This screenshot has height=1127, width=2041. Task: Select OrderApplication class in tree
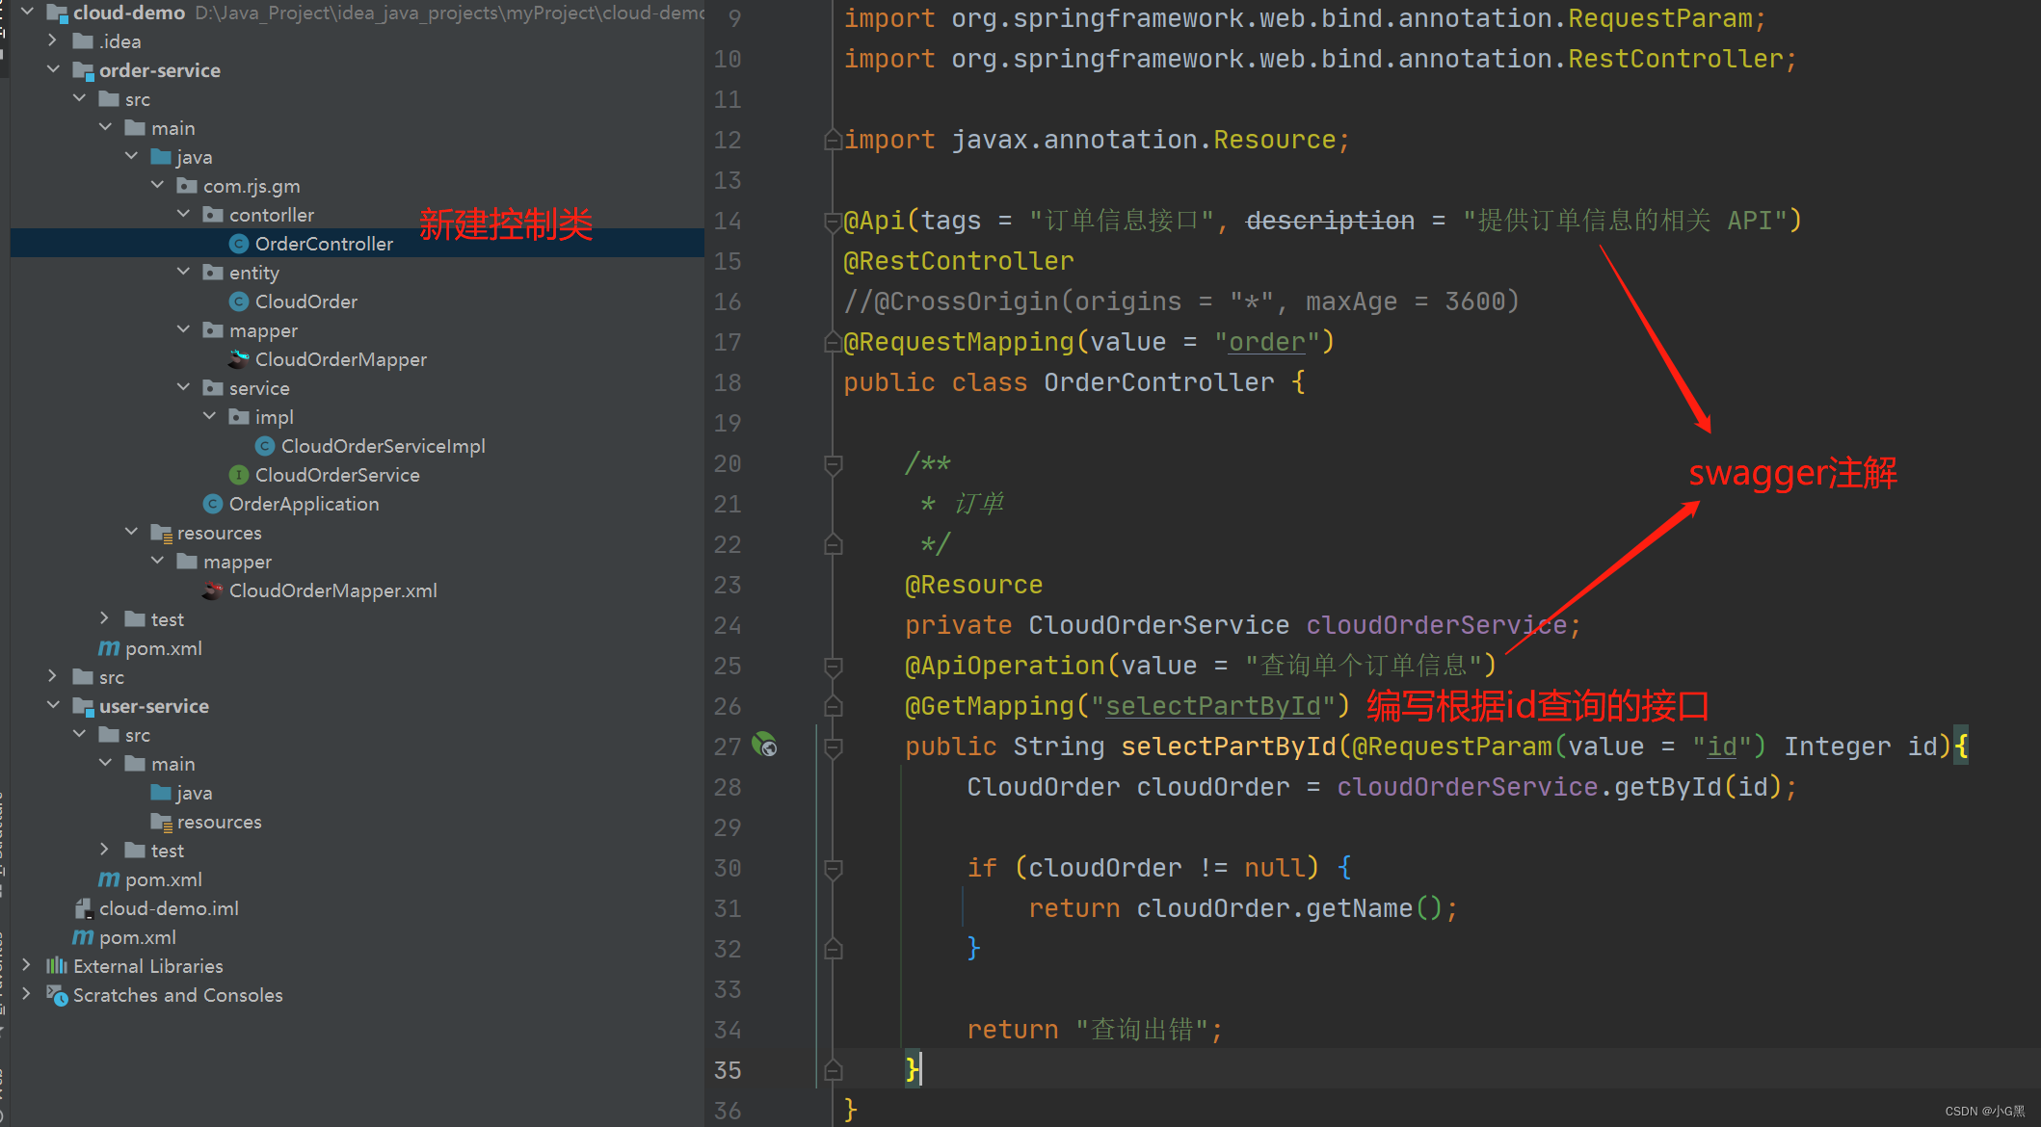304,504
